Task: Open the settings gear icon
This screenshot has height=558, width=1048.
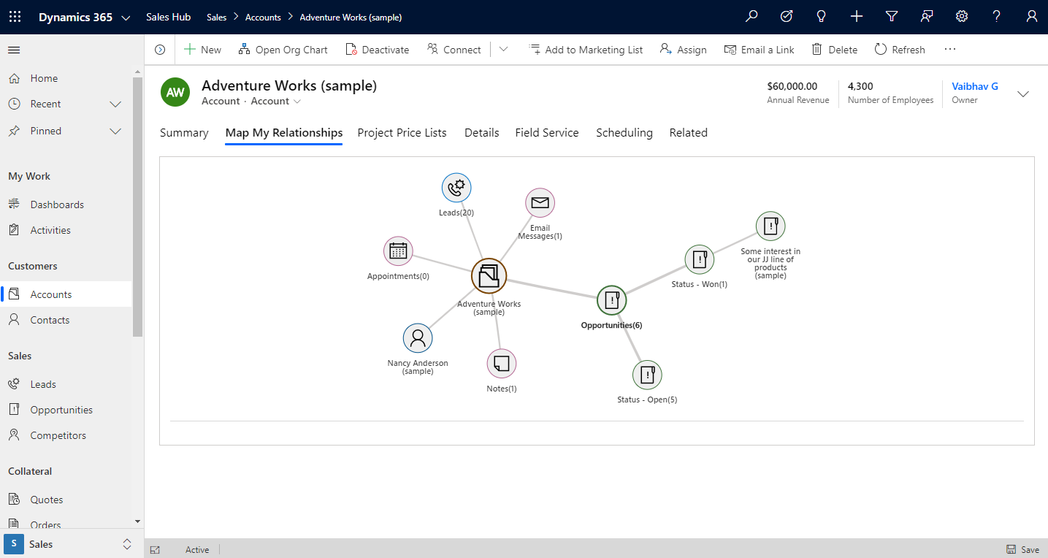Action: (x=962, y=17)
